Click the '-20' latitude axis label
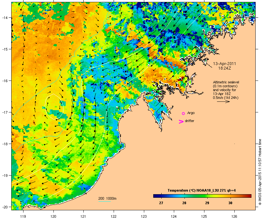Screen dimensions: 264x219 coord(5,207)
